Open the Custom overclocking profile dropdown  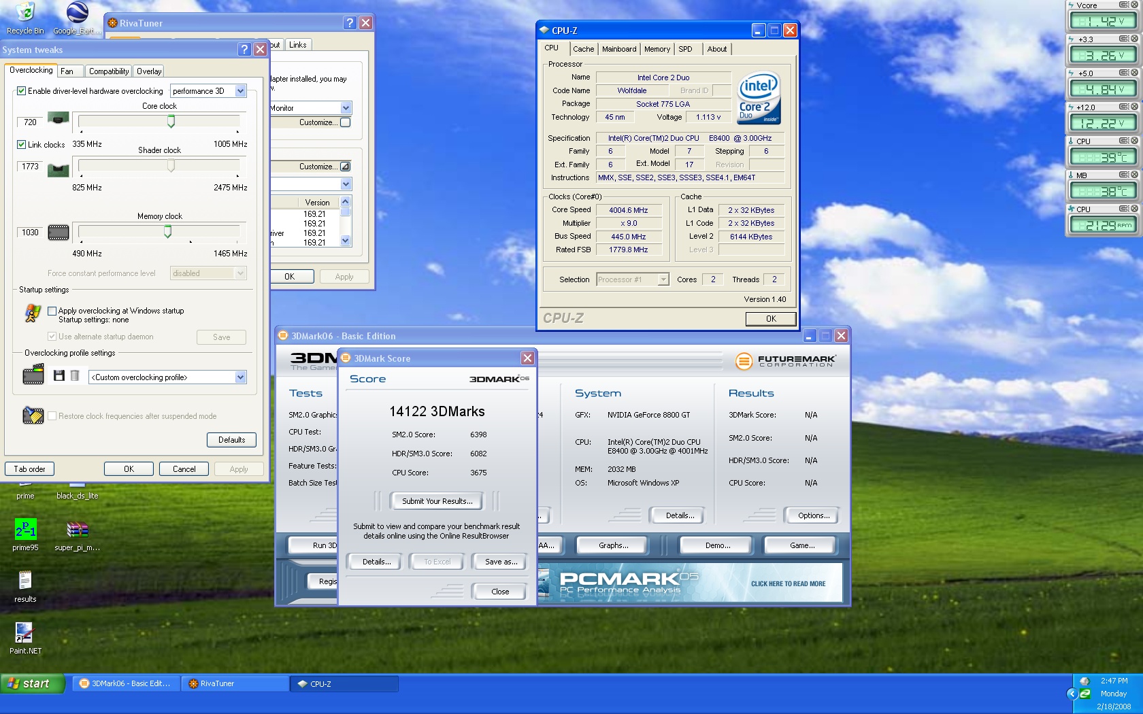[x=240, y=377]
